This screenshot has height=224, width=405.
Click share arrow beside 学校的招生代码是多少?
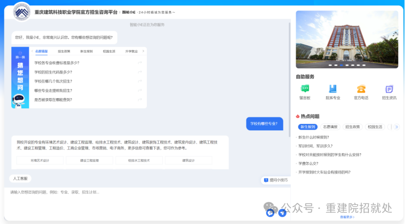[140, 72]
